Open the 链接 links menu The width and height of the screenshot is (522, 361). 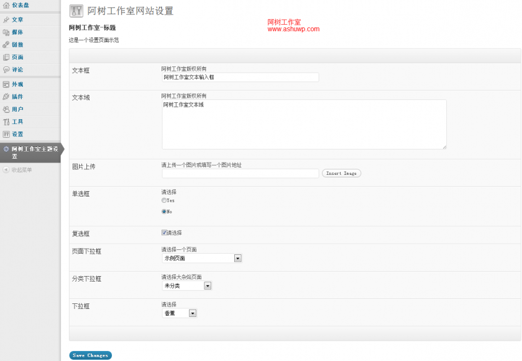(17, 45)
